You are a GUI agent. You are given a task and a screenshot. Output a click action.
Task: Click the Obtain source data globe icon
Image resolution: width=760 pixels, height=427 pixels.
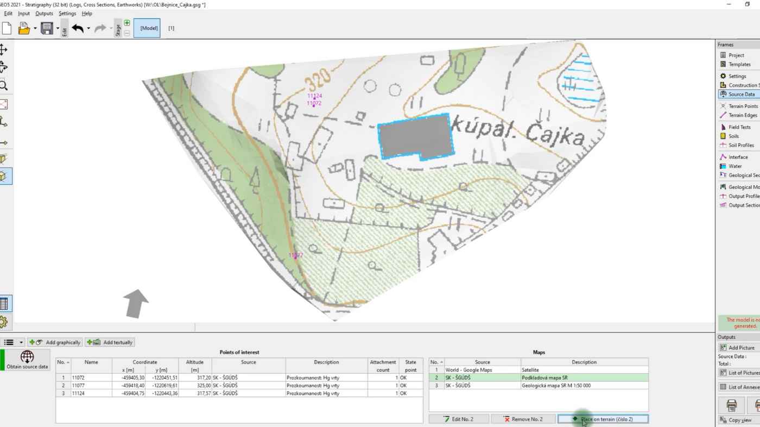[x=27, y=360]
